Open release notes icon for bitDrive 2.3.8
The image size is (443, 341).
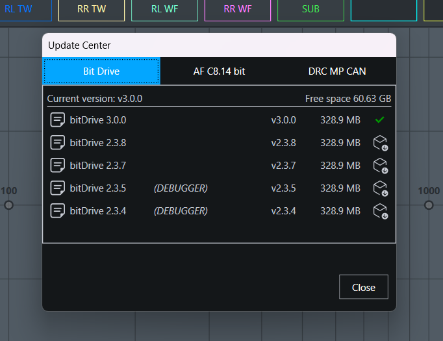coord(58,142)
